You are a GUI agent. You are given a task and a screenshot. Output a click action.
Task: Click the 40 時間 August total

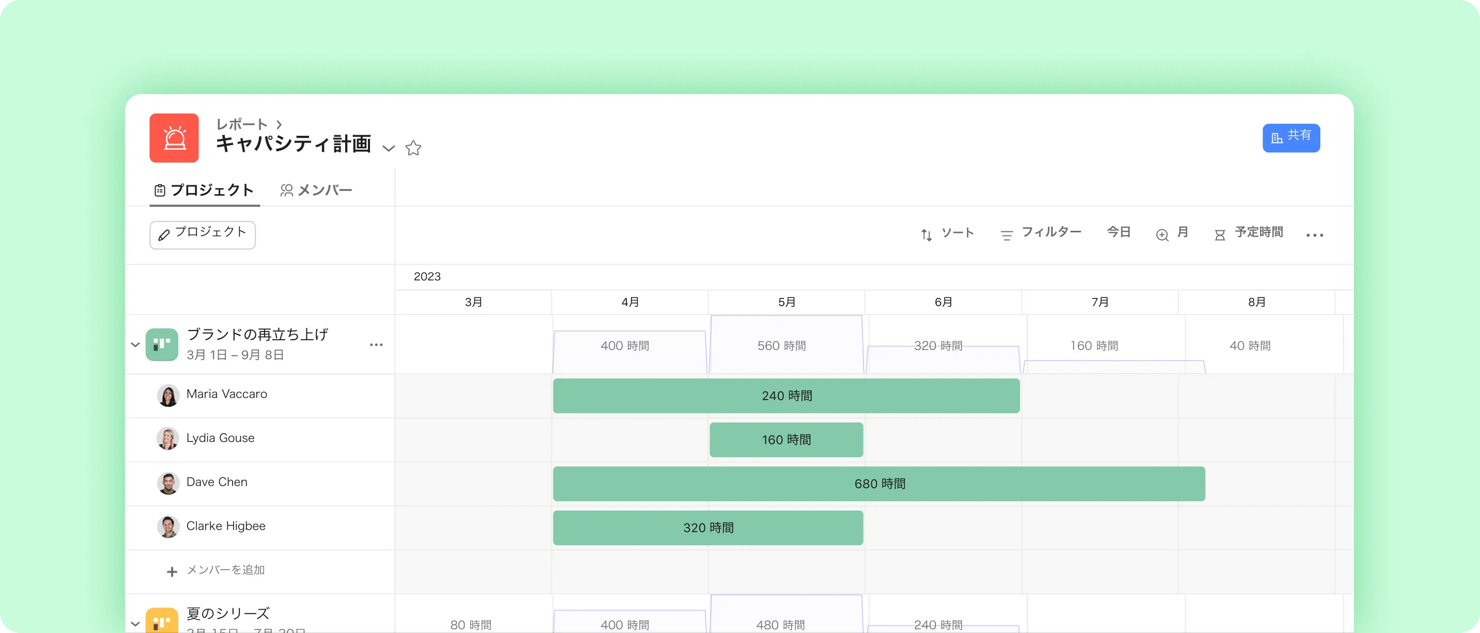[x=1250, y=345]
